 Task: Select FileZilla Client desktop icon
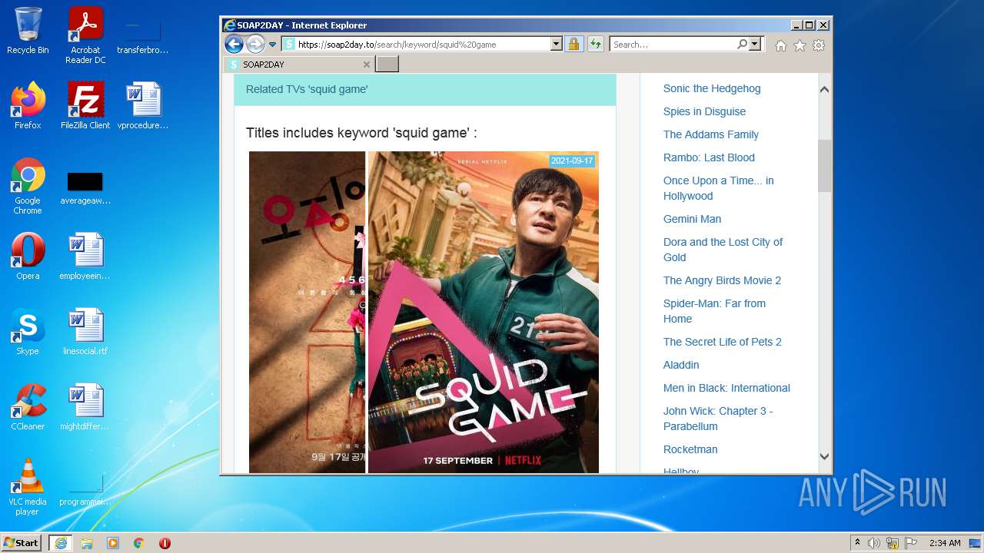coord(85,105)
